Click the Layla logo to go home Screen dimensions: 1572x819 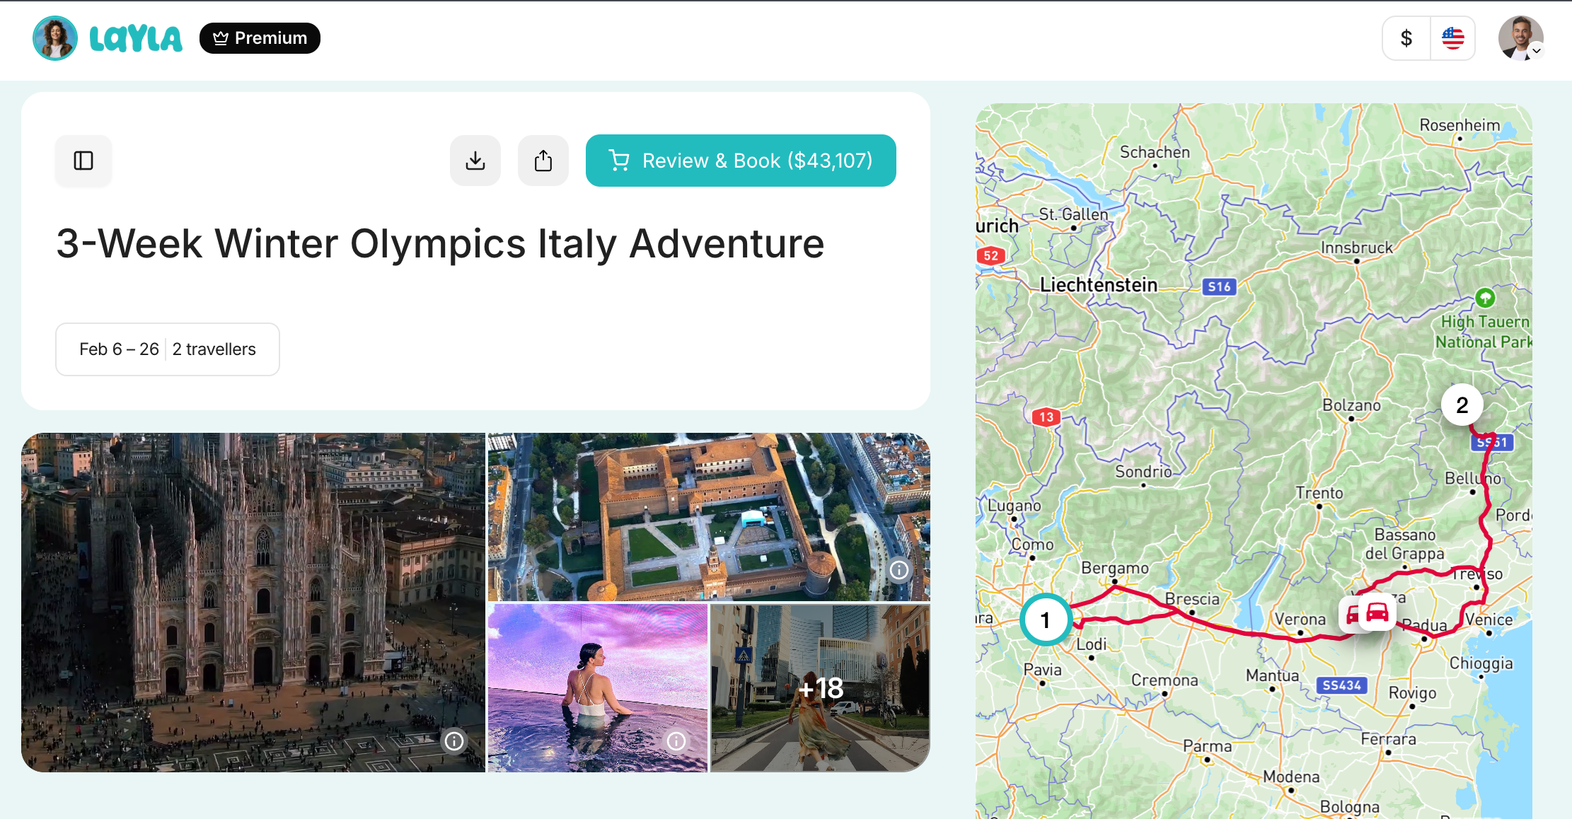click(136, 38)
